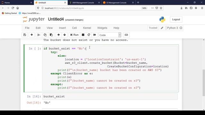
Task: Cut selected cells with scissors icon
Action: (39, 35)
